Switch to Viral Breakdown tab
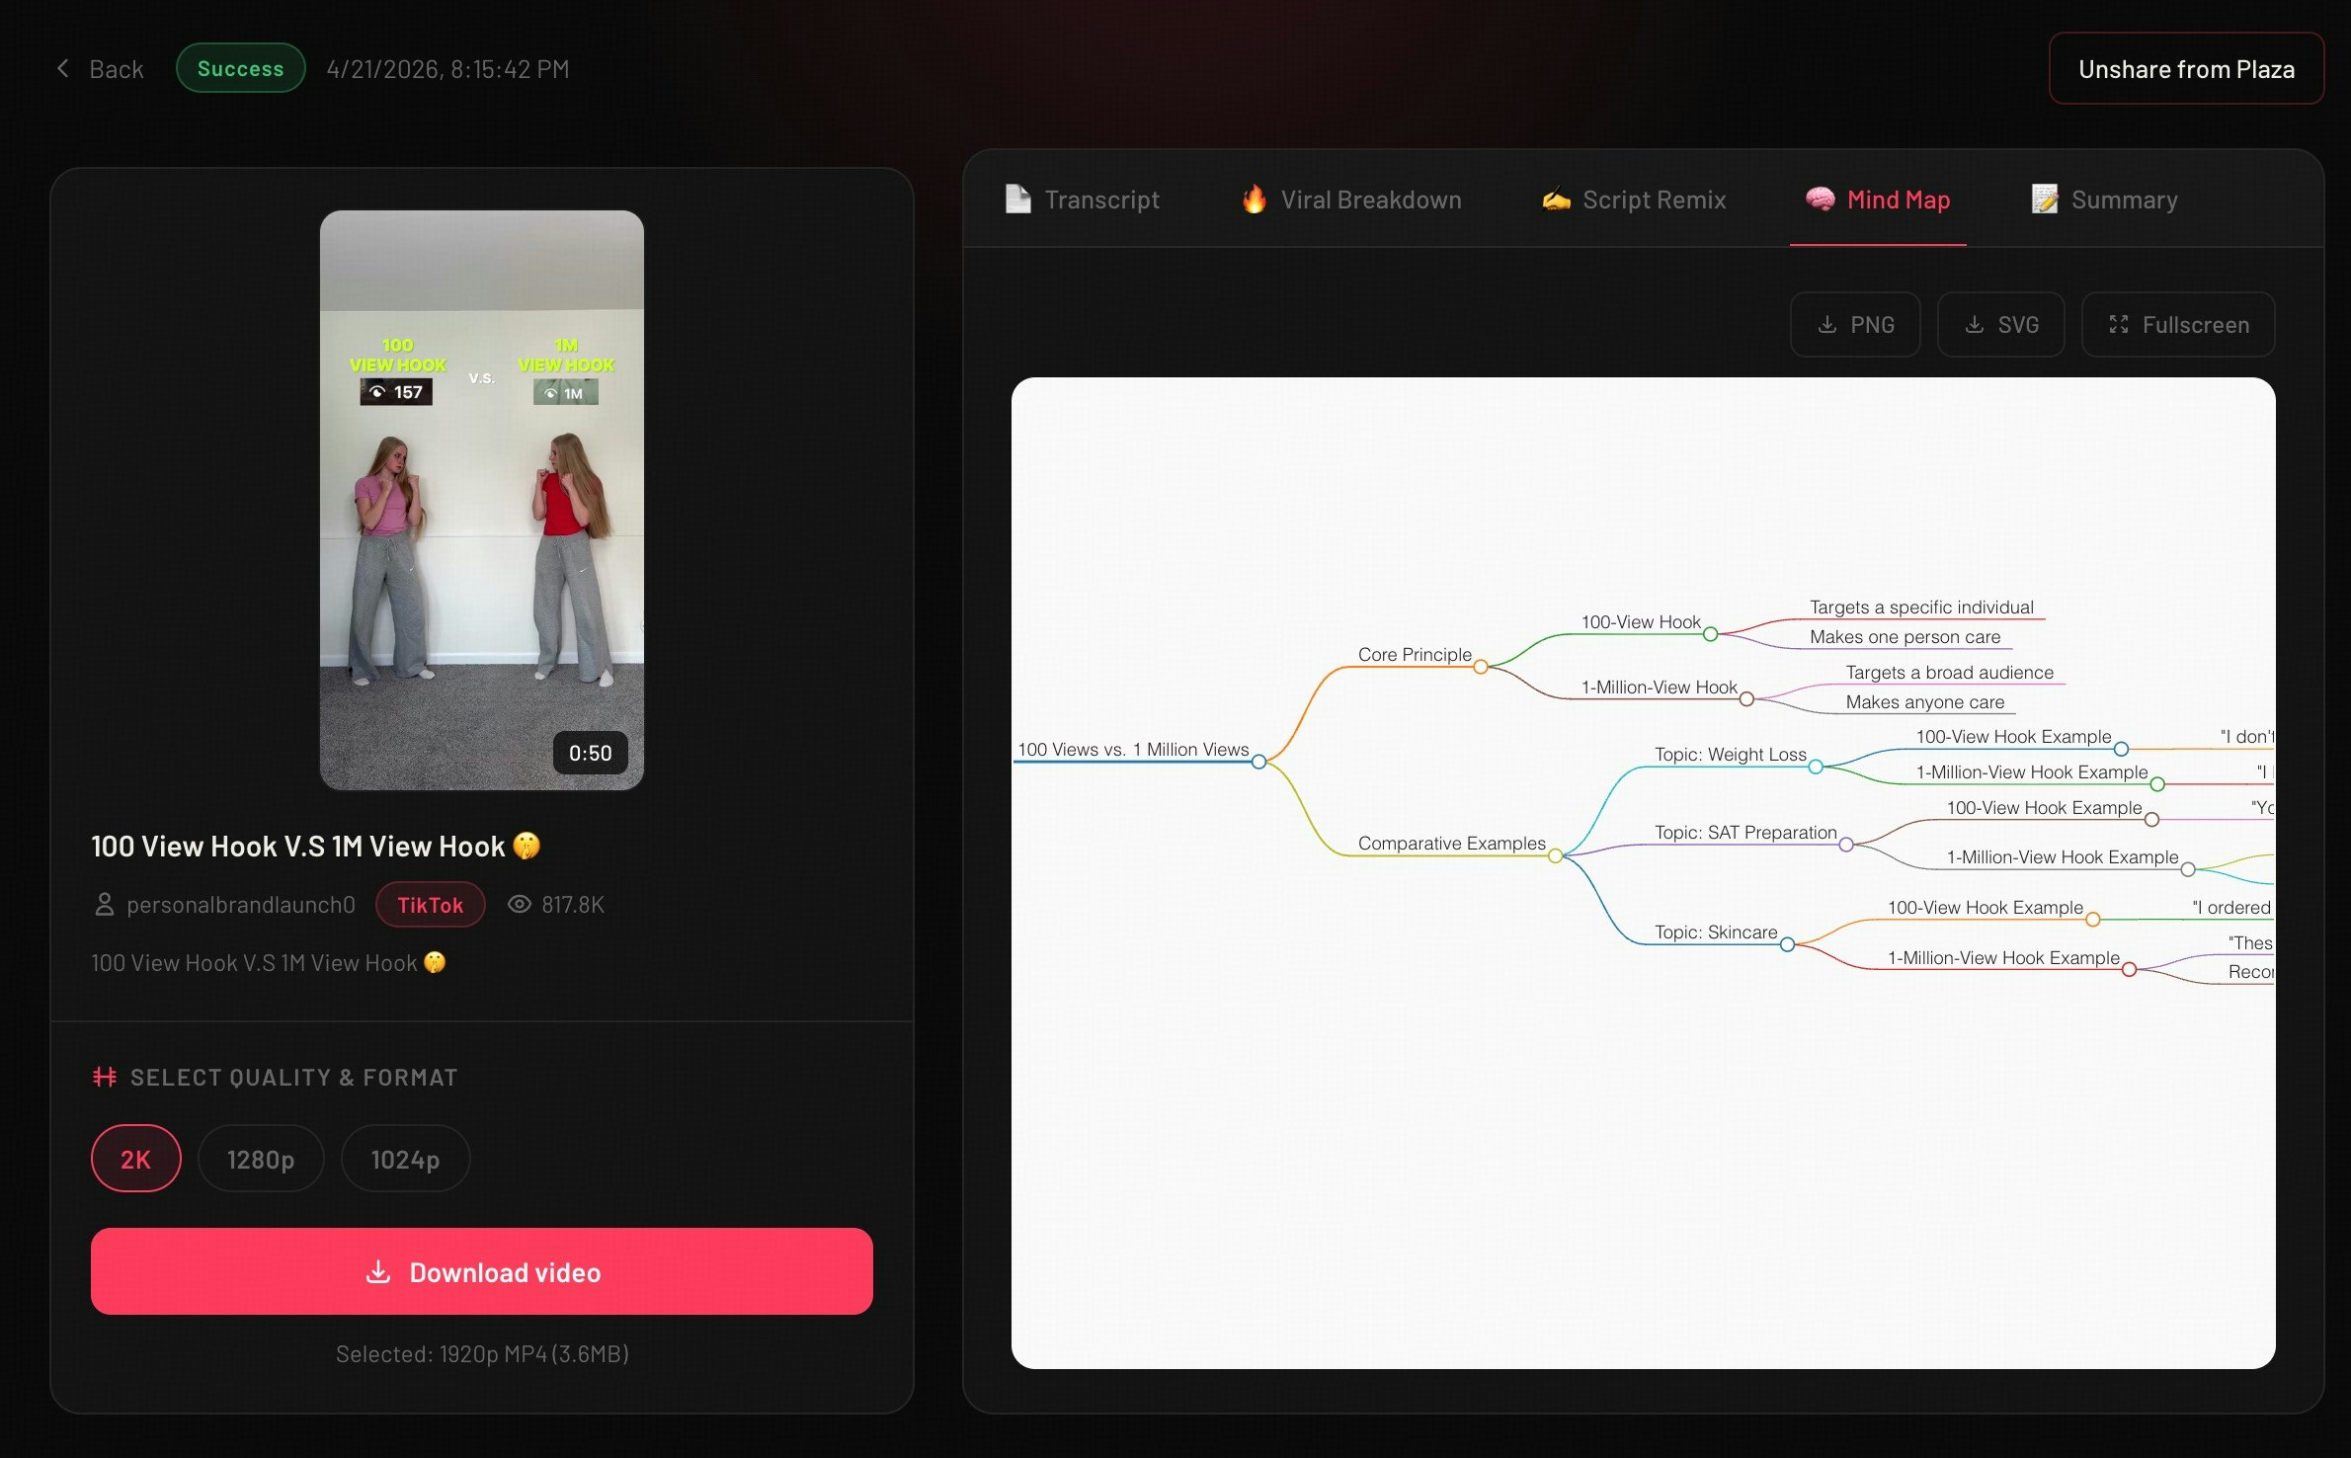The width and height of the screenshot is (2351, 1458). point(1351,200)
